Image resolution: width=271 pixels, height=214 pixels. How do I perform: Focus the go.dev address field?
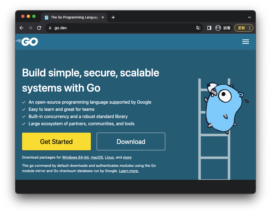click(x=124, y=28)
